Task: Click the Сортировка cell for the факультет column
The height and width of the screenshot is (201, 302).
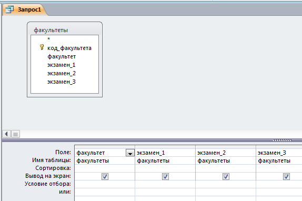Action: 105,168
